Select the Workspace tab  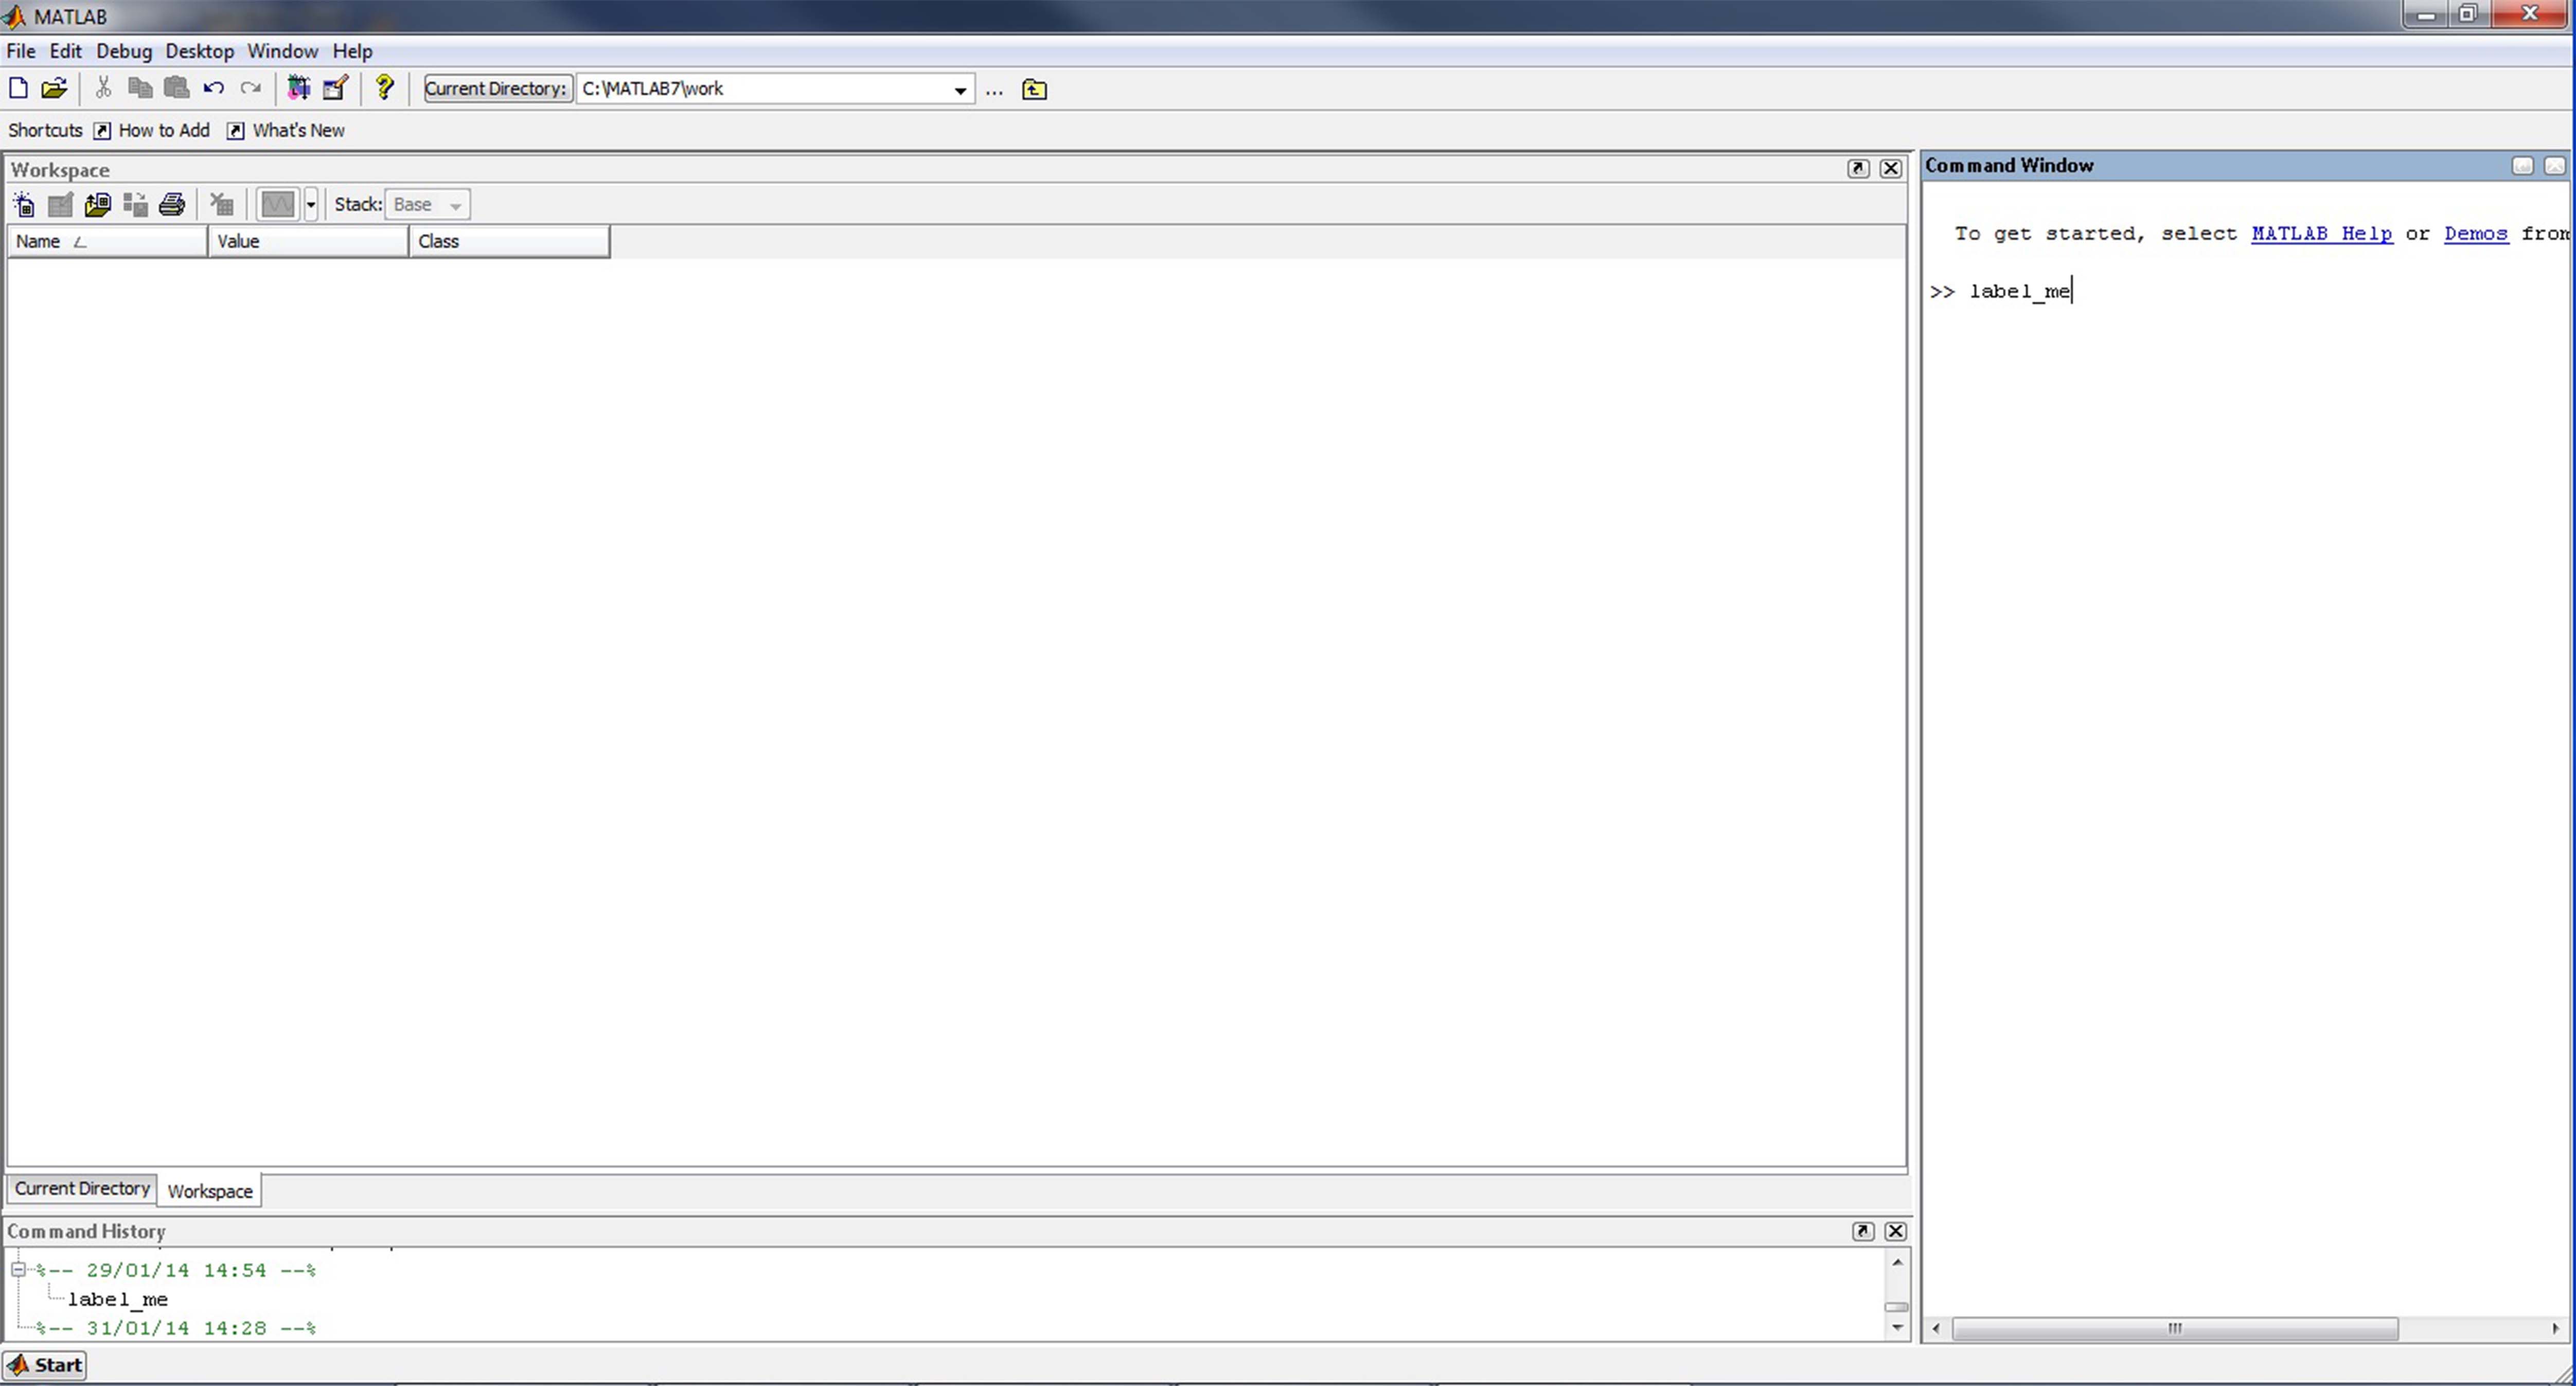(210, 1191)
